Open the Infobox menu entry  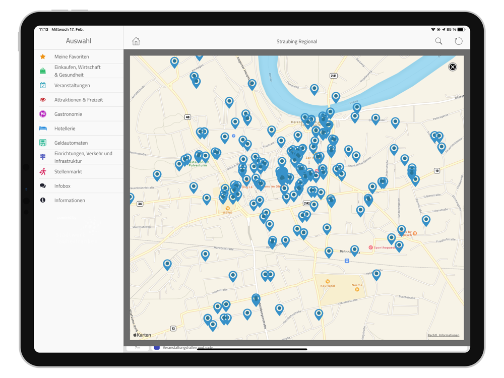coord(79,186)
